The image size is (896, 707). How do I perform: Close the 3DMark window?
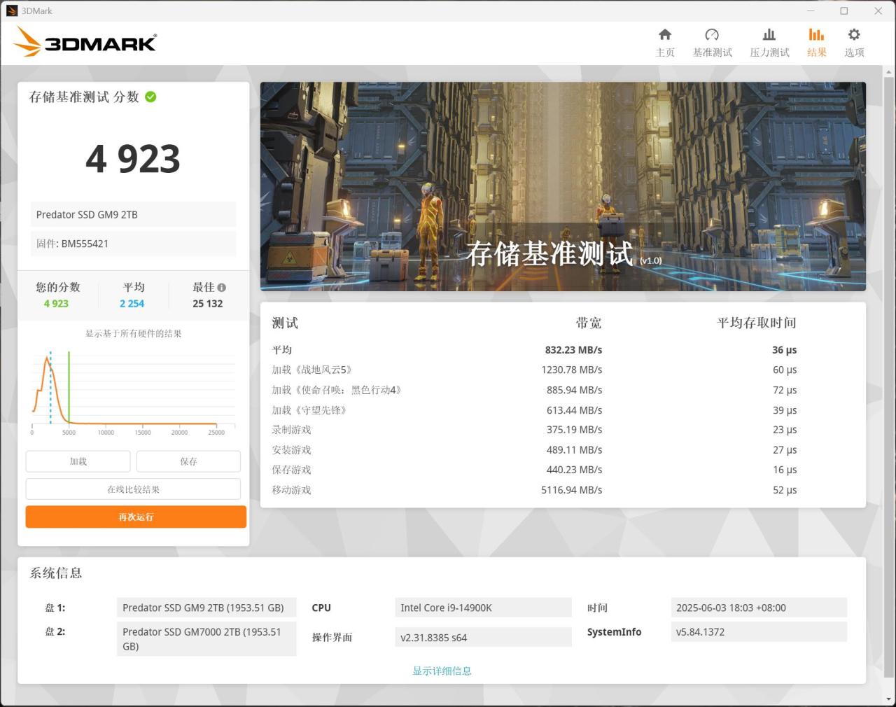tap(878, 10)
